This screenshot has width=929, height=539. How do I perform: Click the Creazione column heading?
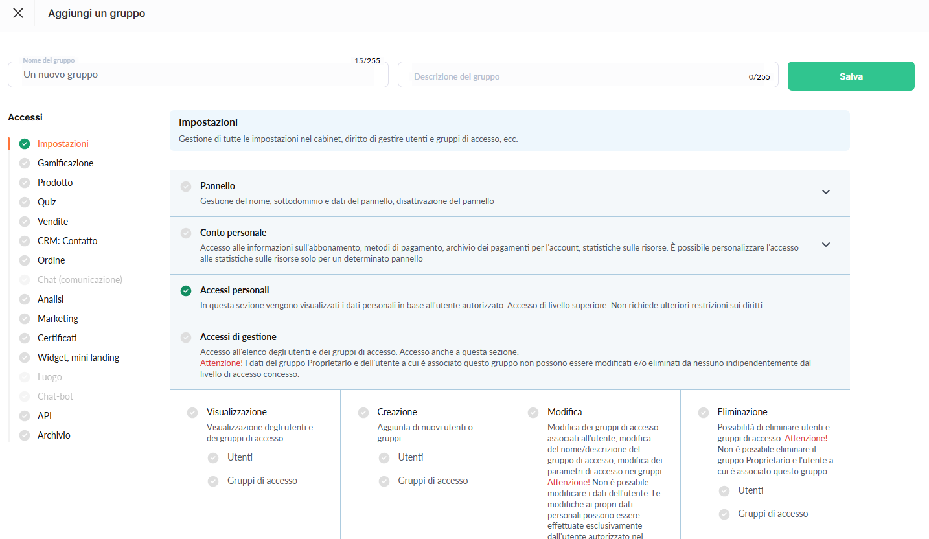397,412
